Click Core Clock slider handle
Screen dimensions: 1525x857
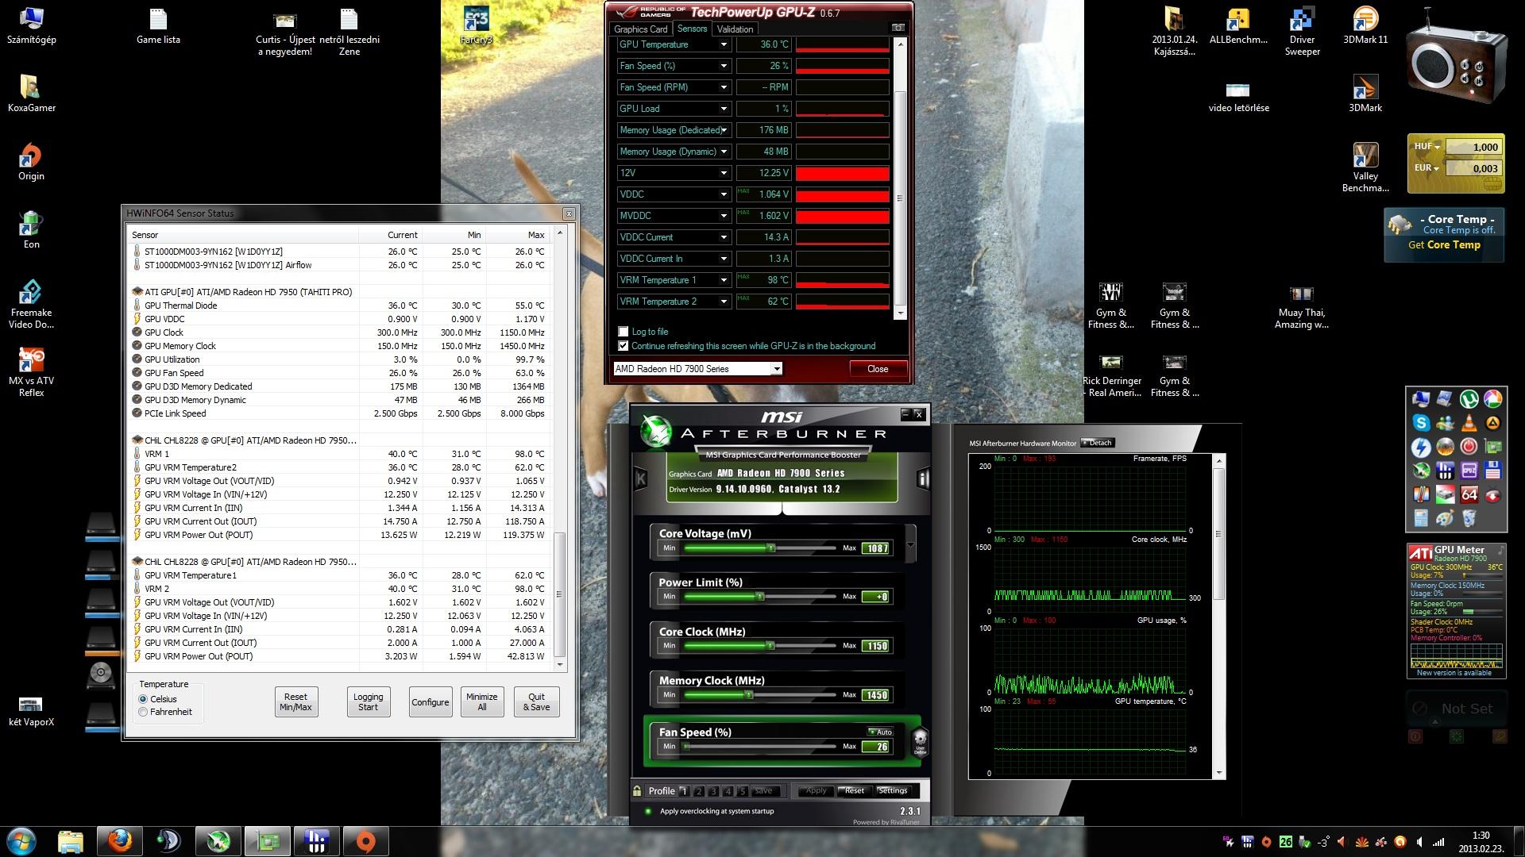tap(770, 645)
